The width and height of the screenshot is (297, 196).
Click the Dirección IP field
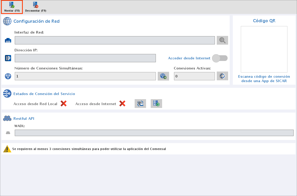pyautogui.click(x=85, y=58)
